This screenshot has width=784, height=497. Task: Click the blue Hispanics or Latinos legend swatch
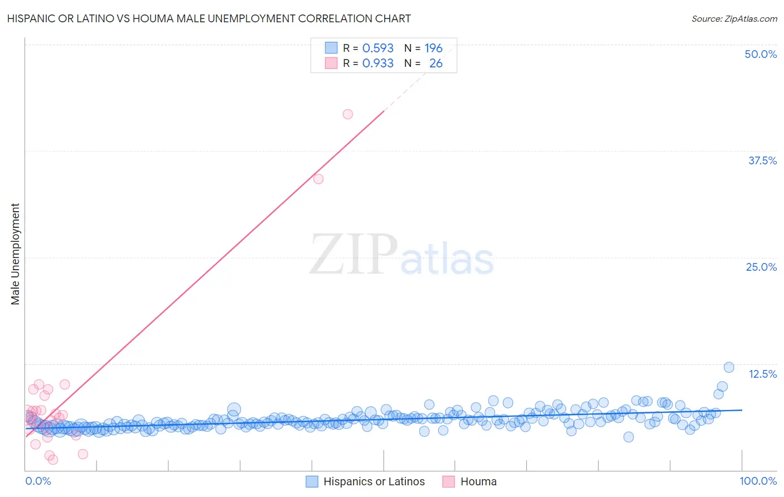pyautogui.click(x=312, y=481)
